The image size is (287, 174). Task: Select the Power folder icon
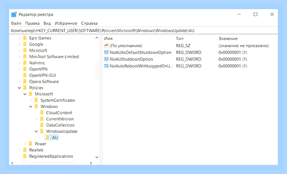[x=31, y=144]
